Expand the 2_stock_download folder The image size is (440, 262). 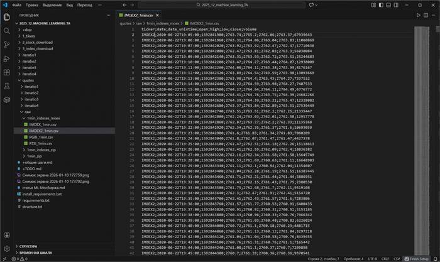tap(39, 42)
